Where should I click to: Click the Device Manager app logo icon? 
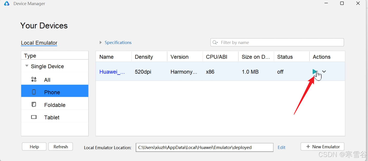[7, 4]
